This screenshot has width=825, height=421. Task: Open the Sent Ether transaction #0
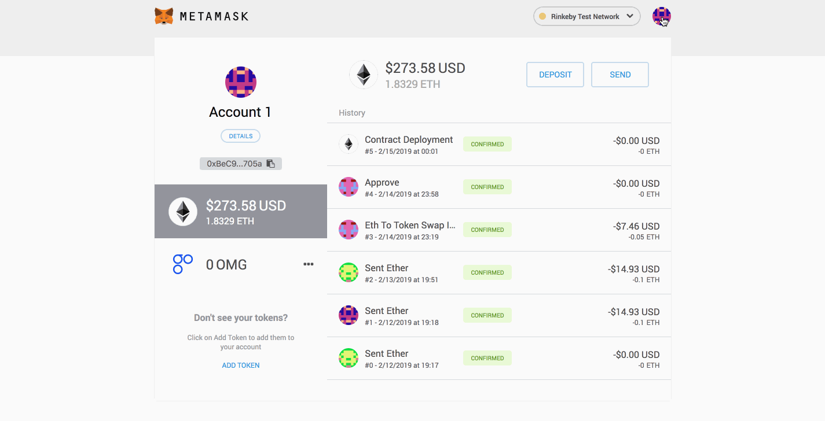click(x=499, y=359)
